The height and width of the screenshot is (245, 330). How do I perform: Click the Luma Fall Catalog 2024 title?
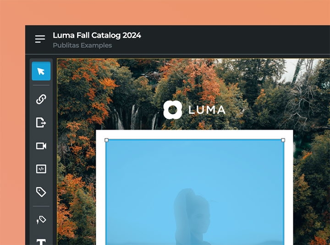pyautogui.click(x=97, y=35)
